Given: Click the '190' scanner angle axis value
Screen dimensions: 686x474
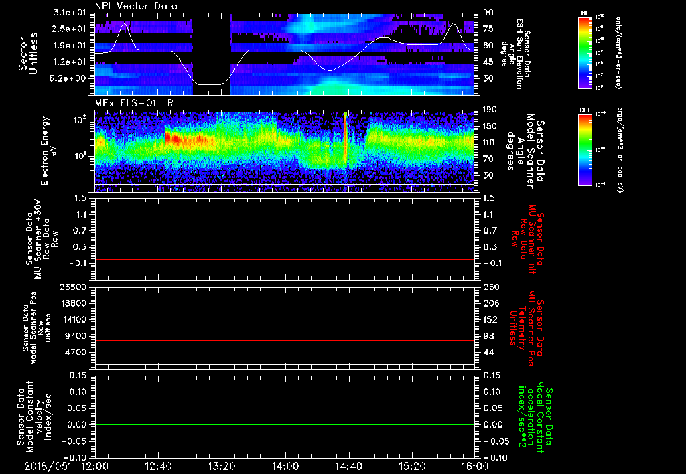Looking at the screenshot, I should click(490, 110).
